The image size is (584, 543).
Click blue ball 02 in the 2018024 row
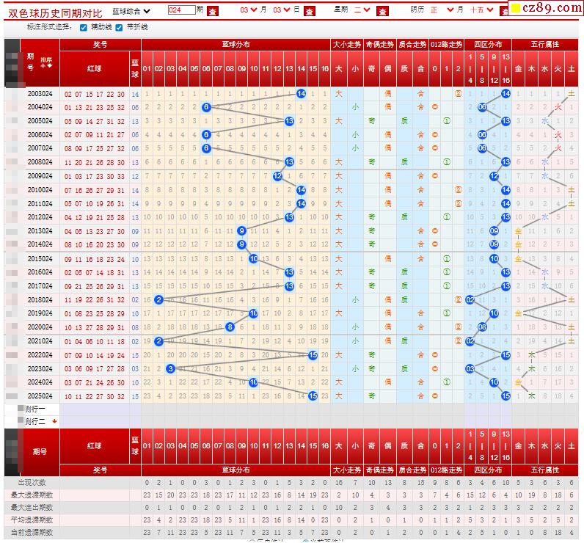point(158,299)
